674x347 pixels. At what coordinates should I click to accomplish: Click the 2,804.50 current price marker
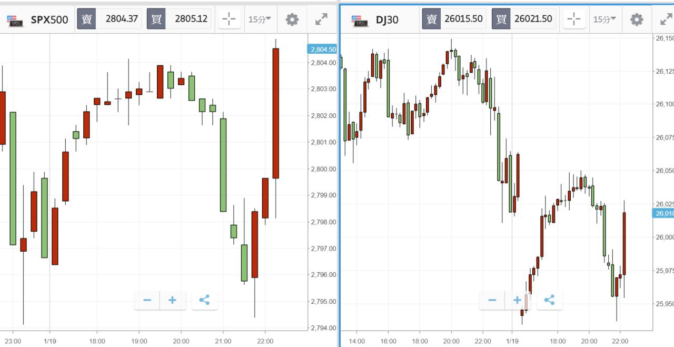point(322,49)
